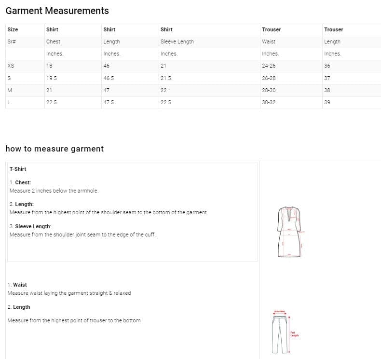The height and width of the screenshot is (359, 381).
Task: Click the Sr# cell in the table
Action: pos(12,41)
